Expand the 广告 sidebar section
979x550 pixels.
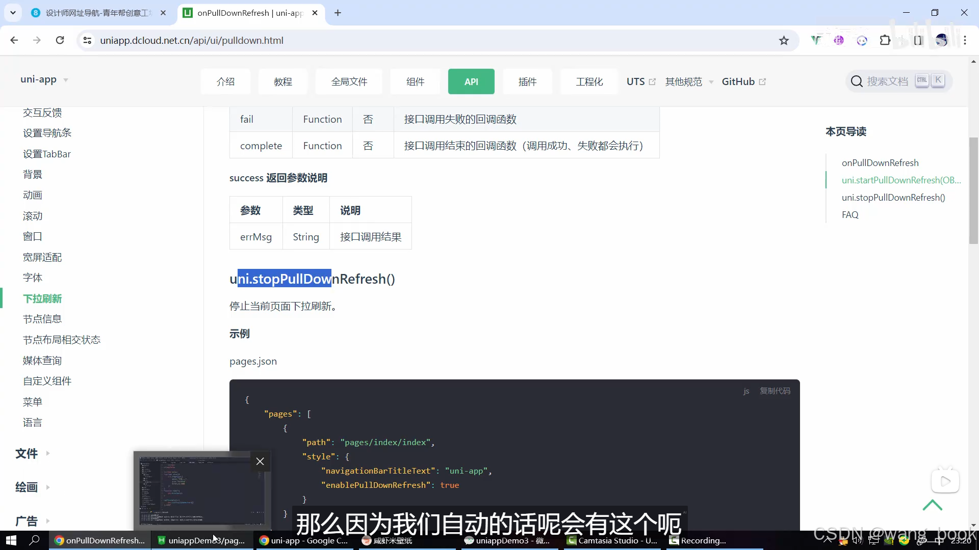[x=32, y=521]
